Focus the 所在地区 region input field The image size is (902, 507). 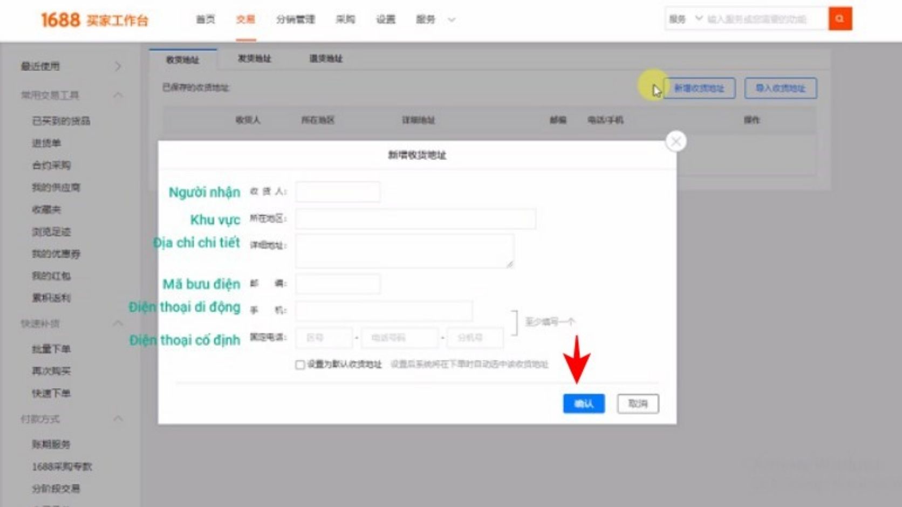point(415,219)
